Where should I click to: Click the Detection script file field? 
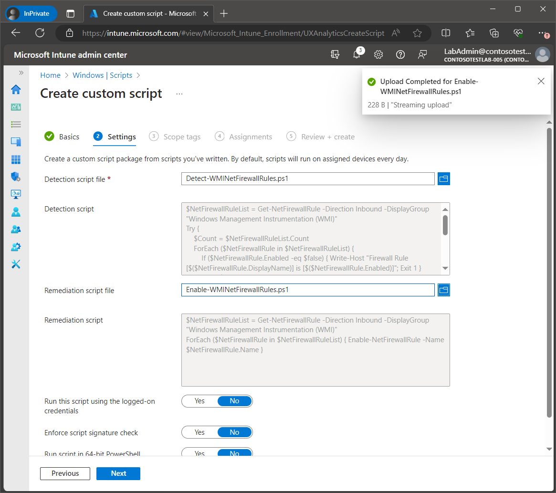tap(308, 179)
